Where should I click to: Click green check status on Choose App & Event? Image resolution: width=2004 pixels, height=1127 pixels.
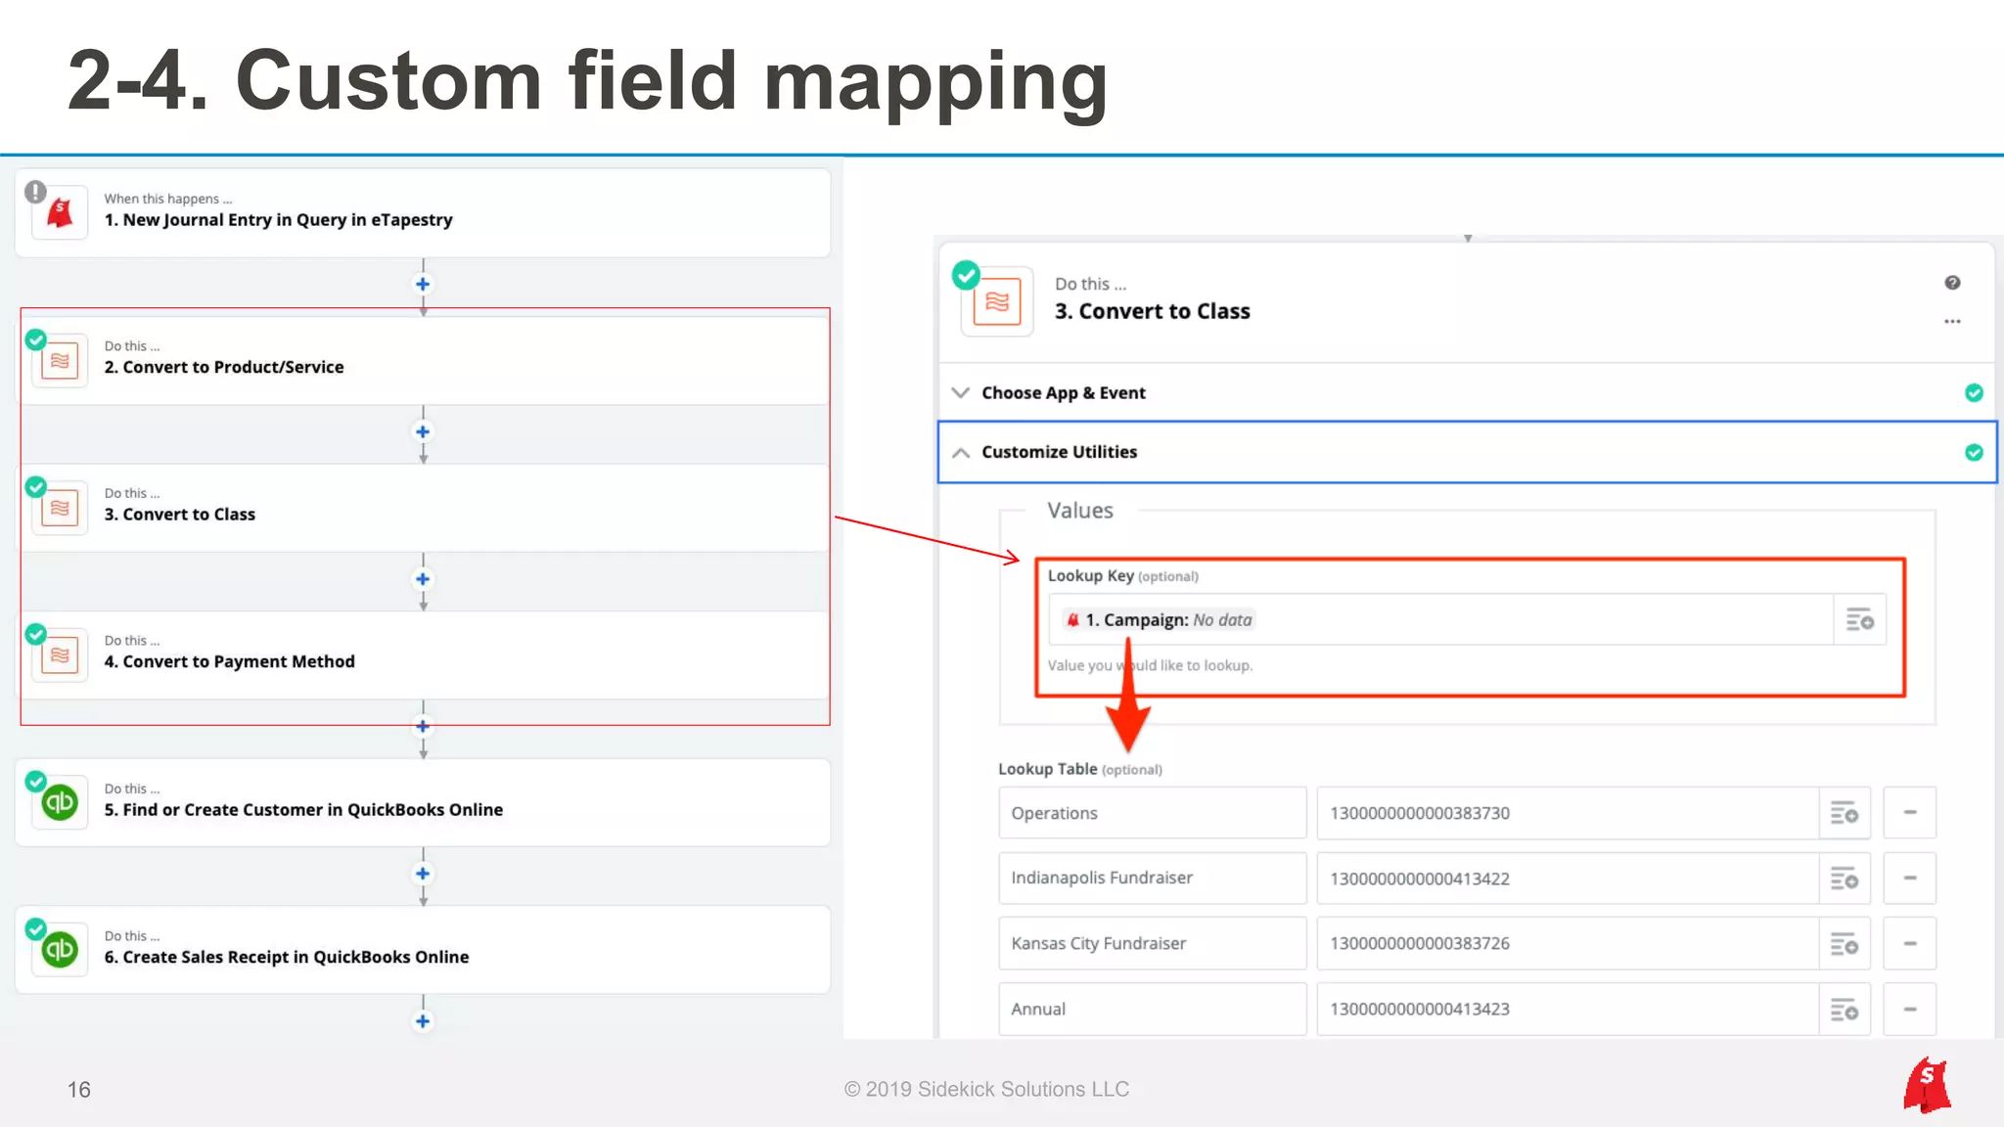(x=1974, y=392)
